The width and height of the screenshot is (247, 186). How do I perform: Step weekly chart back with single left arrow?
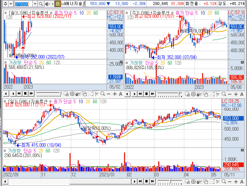(127, 94)
